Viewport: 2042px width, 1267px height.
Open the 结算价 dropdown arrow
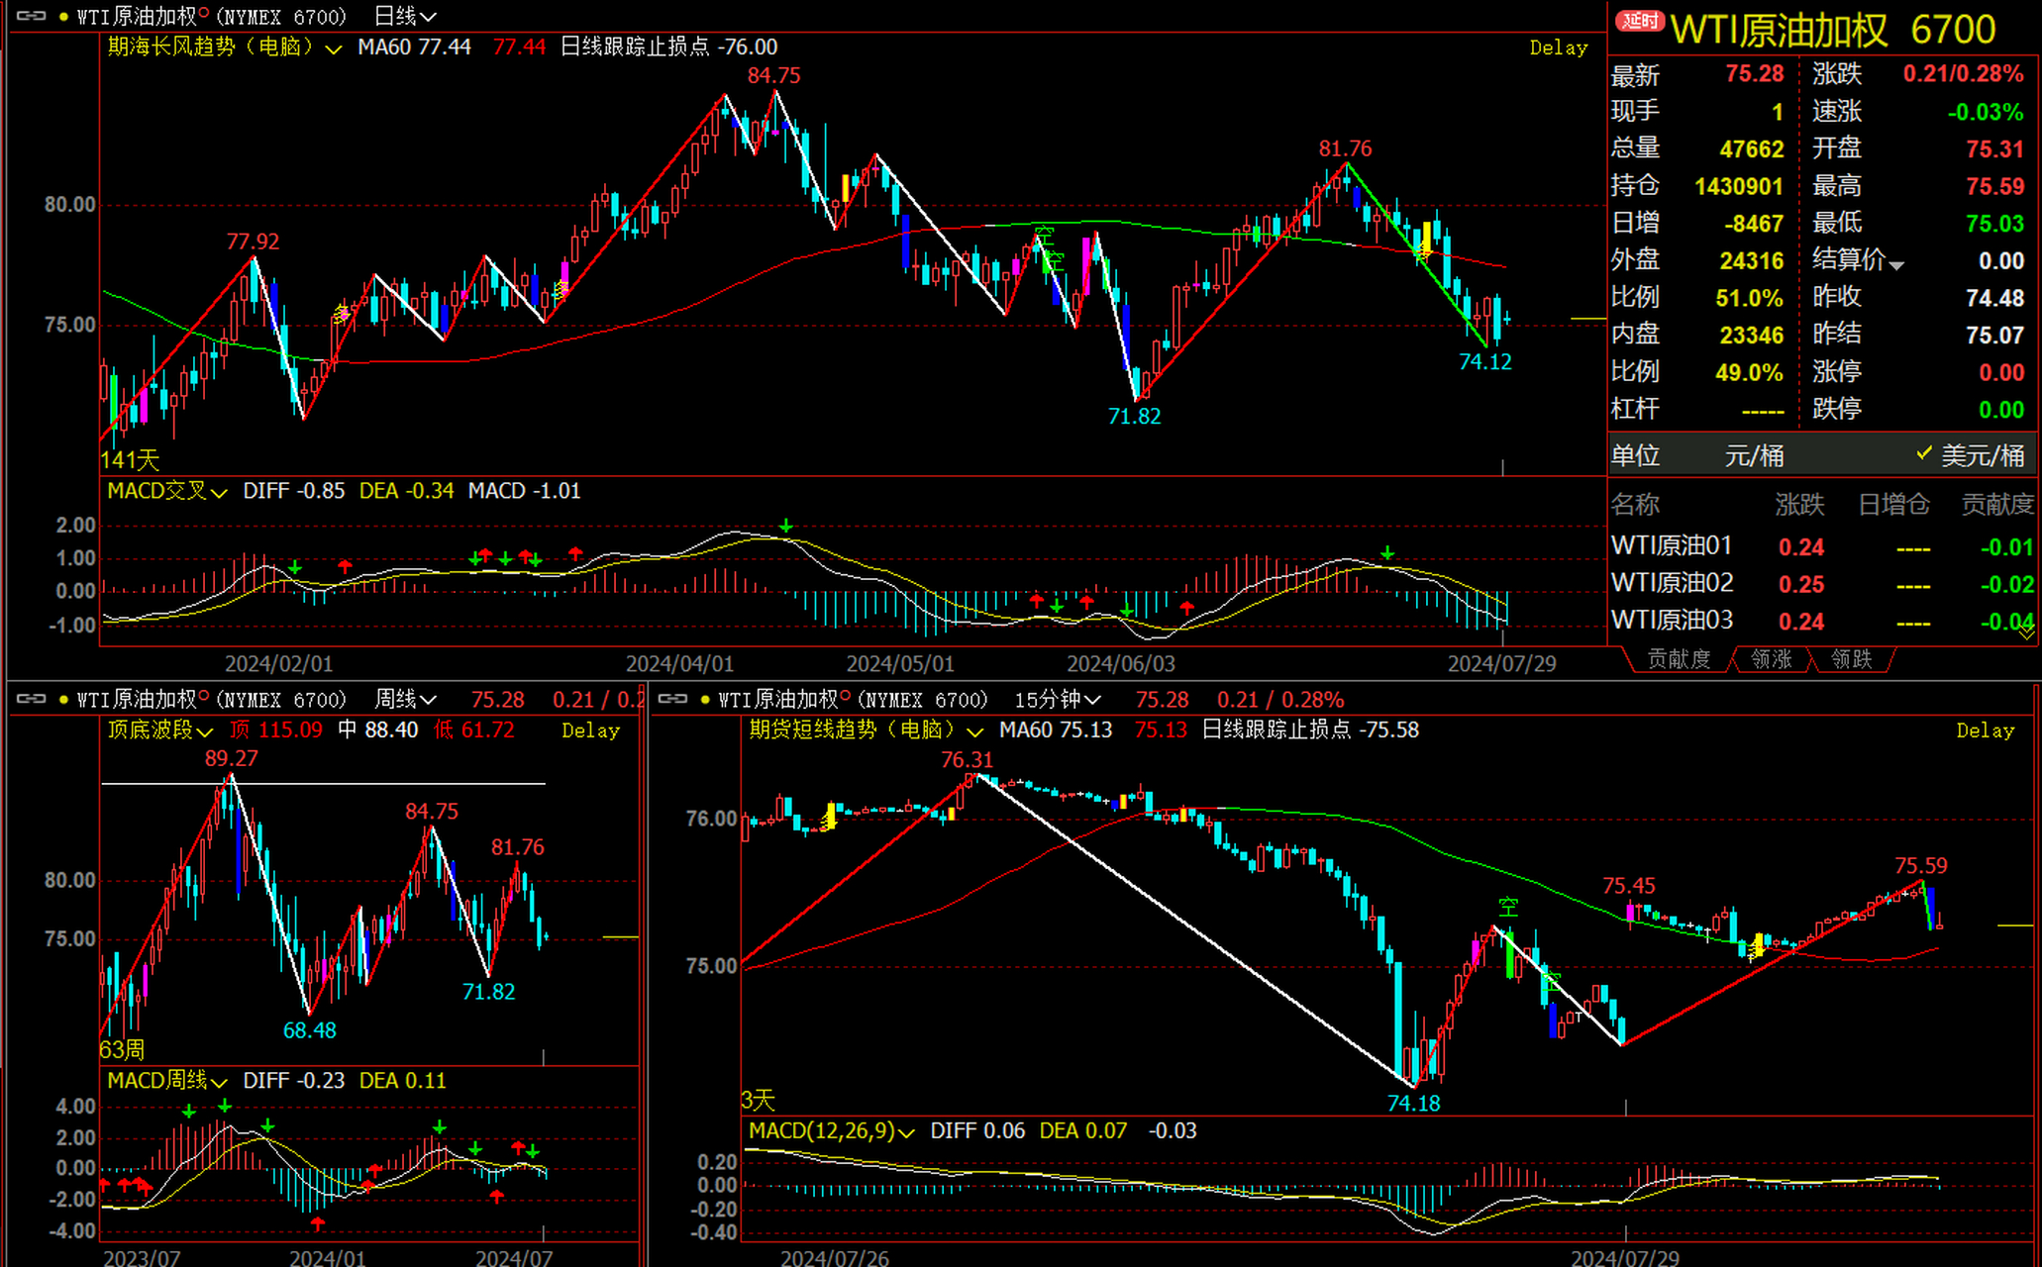[1896, 265]
